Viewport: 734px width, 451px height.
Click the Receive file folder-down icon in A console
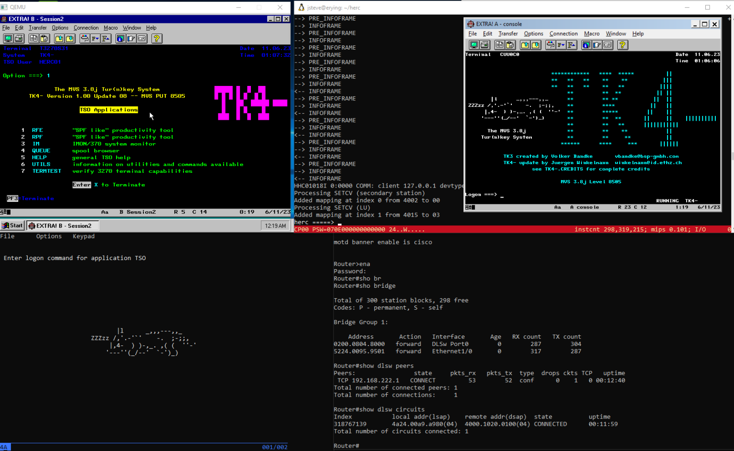click(535, 45)
